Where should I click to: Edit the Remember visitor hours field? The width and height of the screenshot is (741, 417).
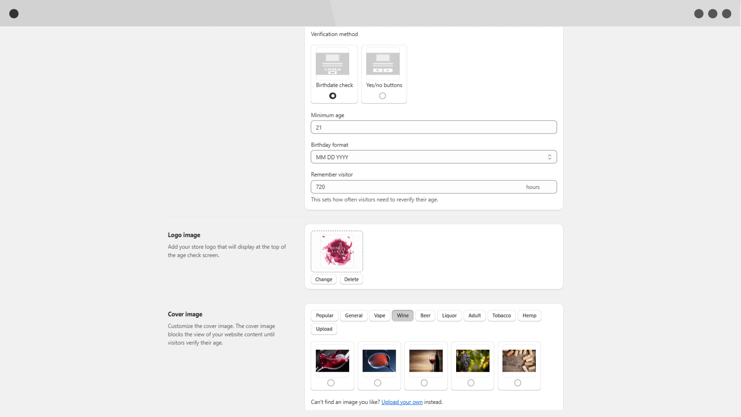pyautogui.click(x=434, y=187)
